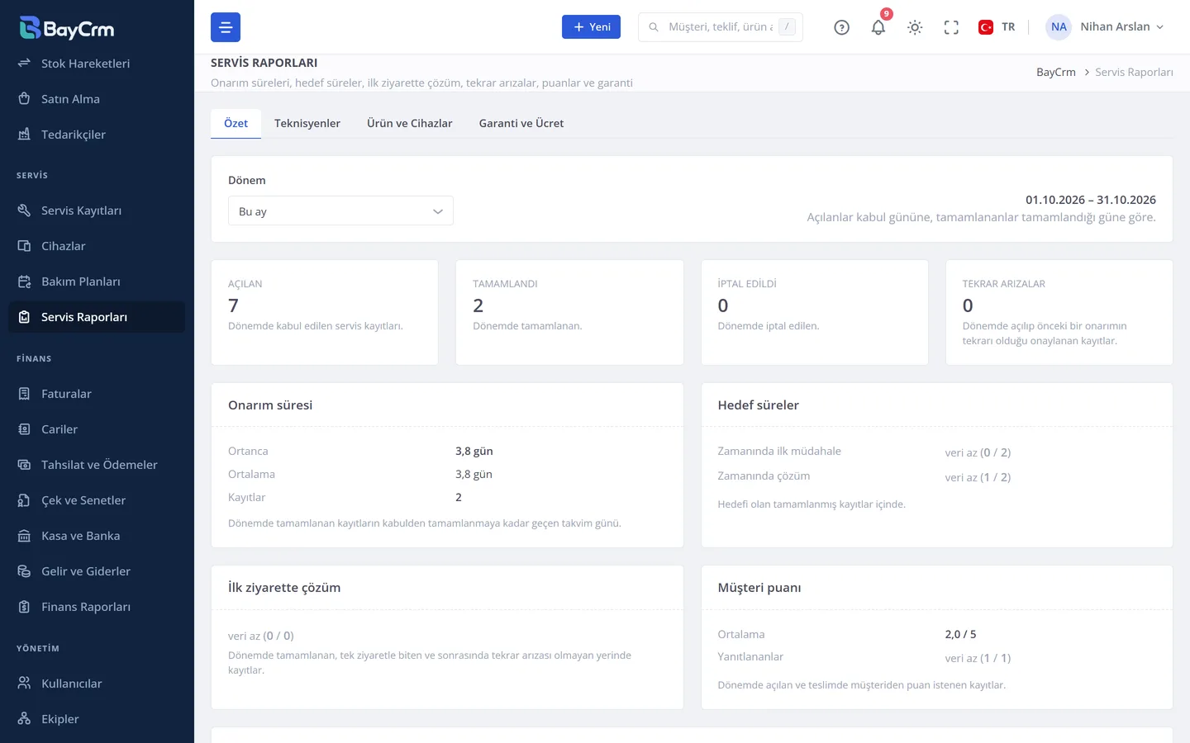Click the search input field
The image size is (1190, 743).
tap(721, 27)
